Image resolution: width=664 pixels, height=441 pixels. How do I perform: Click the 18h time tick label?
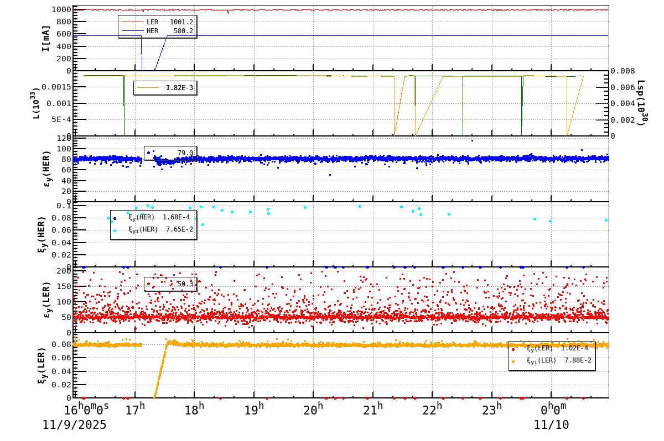pos(194,410)
